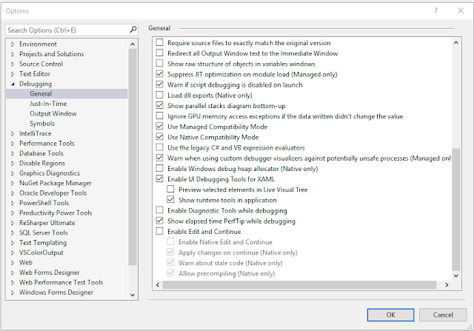Select Symbols under Debugging
This screenshot has height=331, width=474.
coord(42,124)
